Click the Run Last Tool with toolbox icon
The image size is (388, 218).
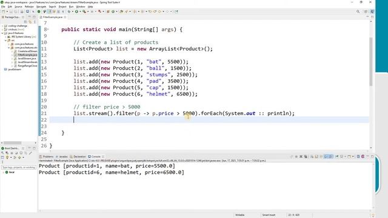84,12
